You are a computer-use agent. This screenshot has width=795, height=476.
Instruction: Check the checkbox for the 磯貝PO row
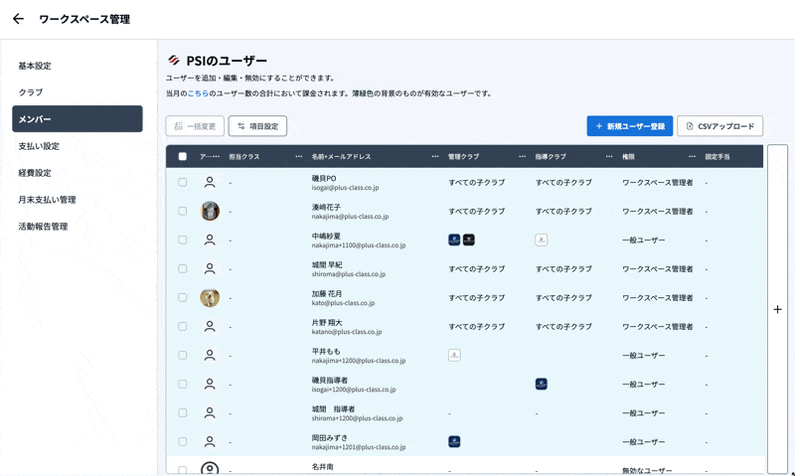point(183,182)
